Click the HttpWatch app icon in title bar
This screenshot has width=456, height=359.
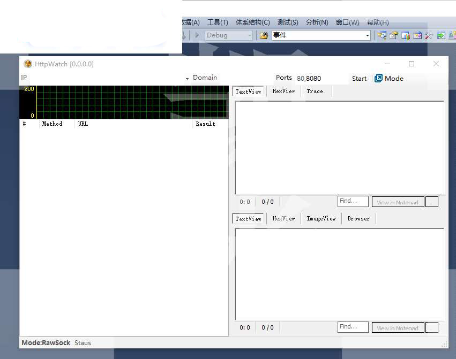click(x=28, y=64)
